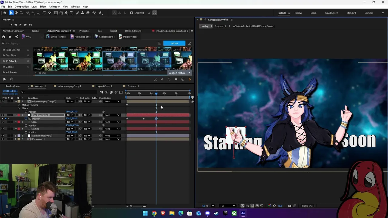Viewport: 388px width, 218px height.
Task: Select the Rectangle shape tool
Action: click(56, 13)
